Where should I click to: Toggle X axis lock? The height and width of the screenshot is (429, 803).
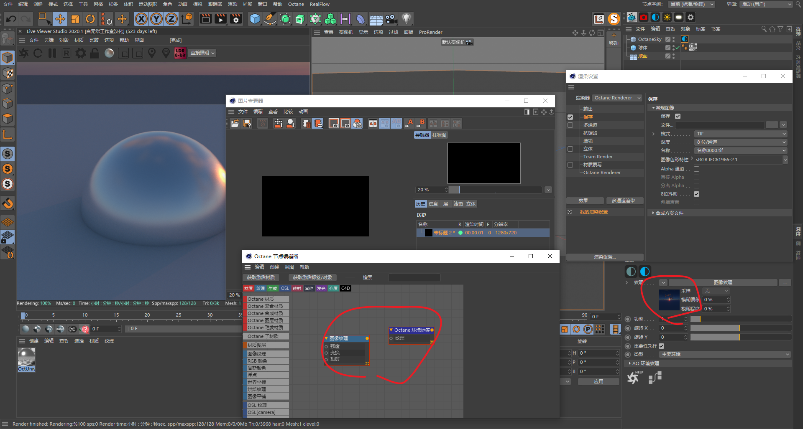(141, 19)
